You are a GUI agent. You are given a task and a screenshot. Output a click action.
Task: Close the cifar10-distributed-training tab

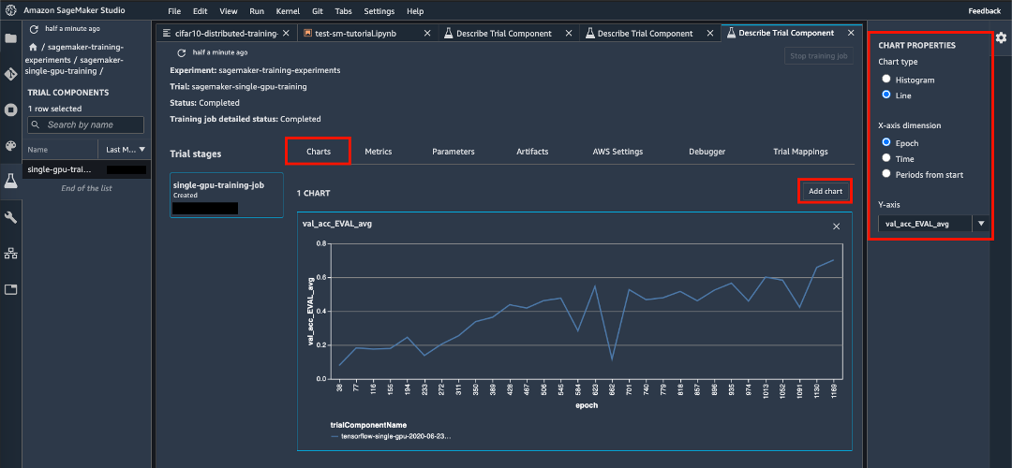click(x=287, y=33)
